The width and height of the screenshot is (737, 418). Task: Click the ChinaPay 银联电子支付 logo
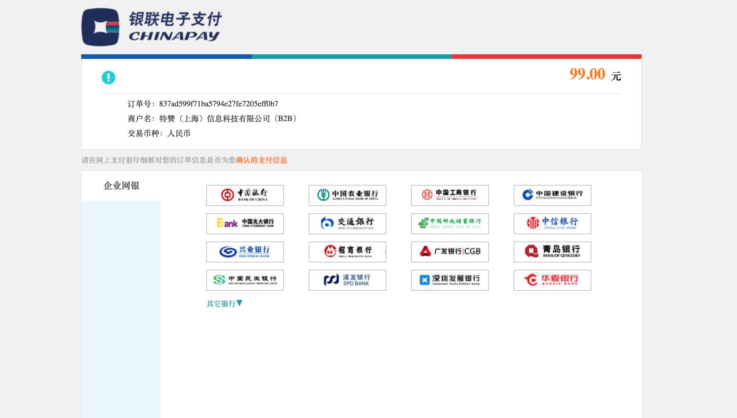152,27
